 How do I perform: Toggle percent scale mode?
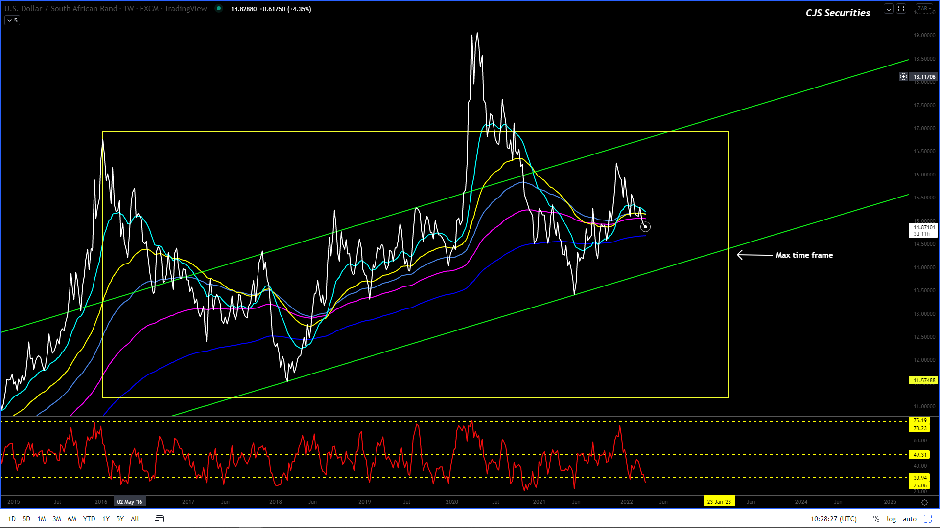(876, 519)
